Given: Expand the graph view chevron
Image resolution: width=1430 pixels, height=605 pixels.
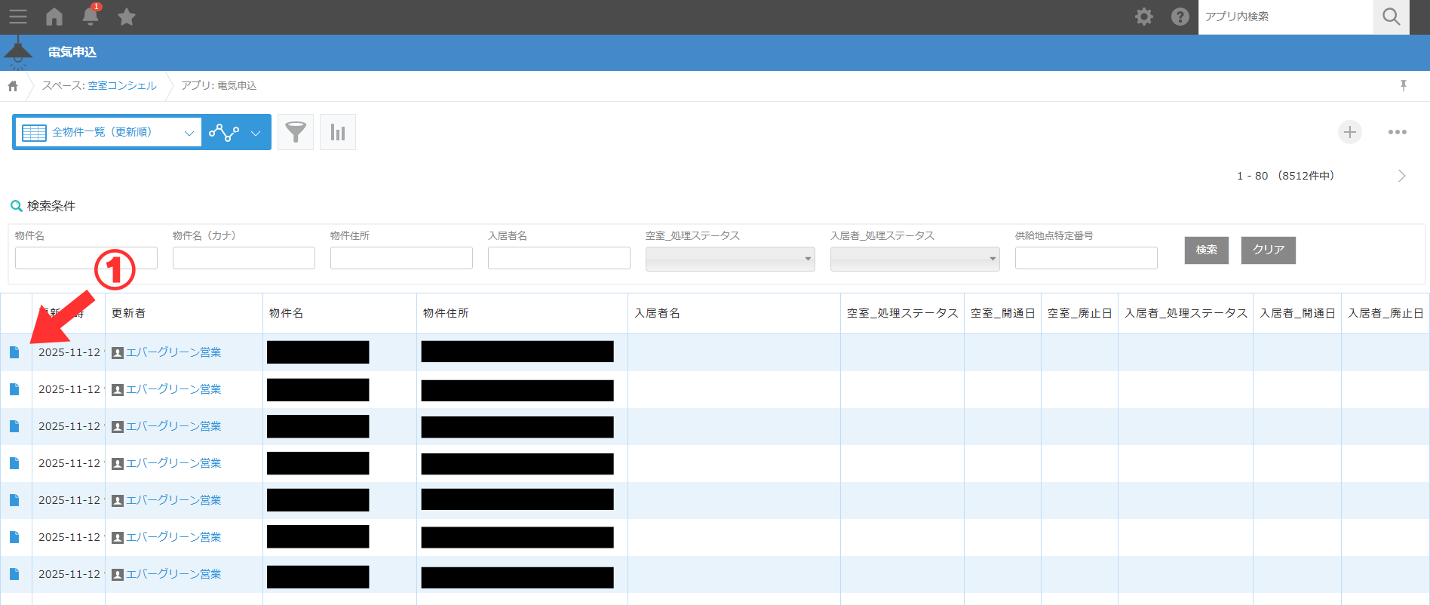Looking at the screenshot, I should (x=256, y=134).
